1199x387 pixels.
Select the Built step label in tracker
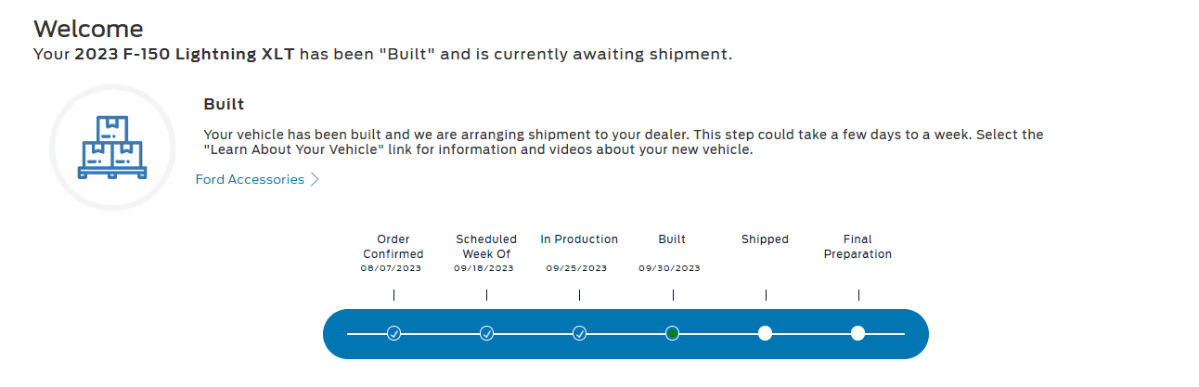click(672, 239)
